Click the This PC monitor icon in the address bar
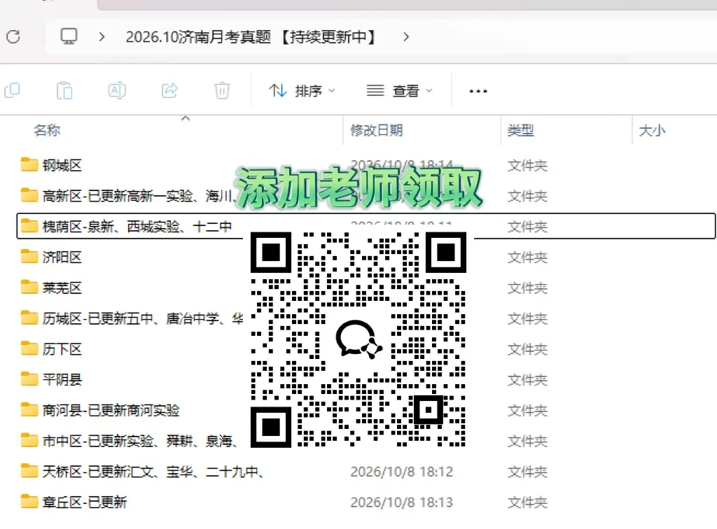The width and height of the screenshot is (717, 529). 69,36
